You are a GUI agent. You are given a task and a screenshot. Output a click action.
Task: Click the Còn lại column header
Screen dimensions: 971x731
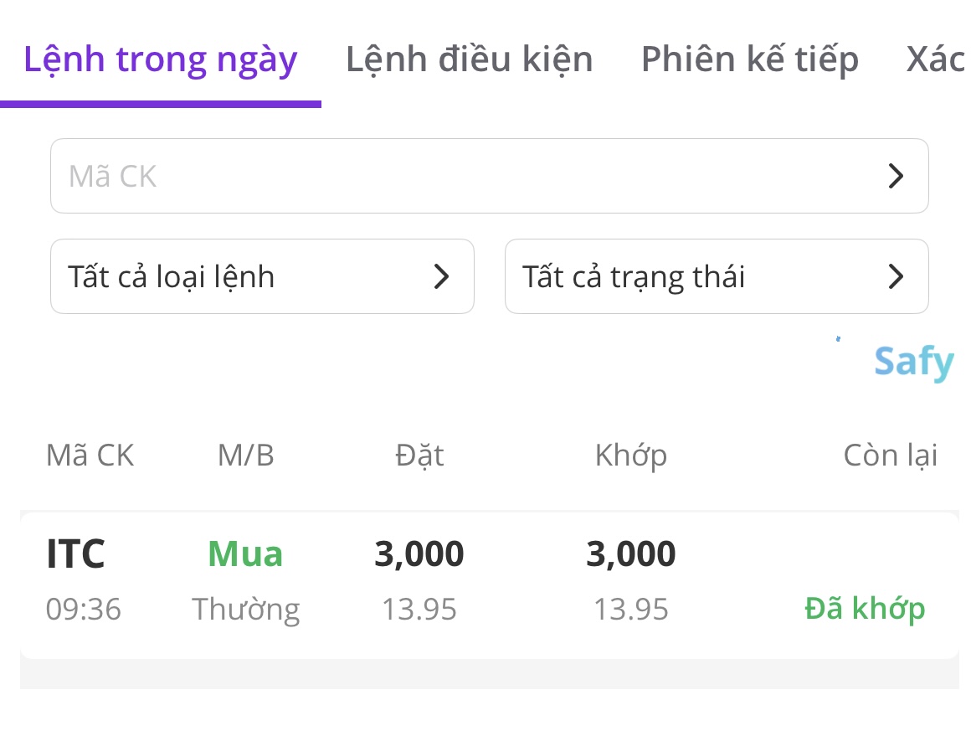coord(890,456)
